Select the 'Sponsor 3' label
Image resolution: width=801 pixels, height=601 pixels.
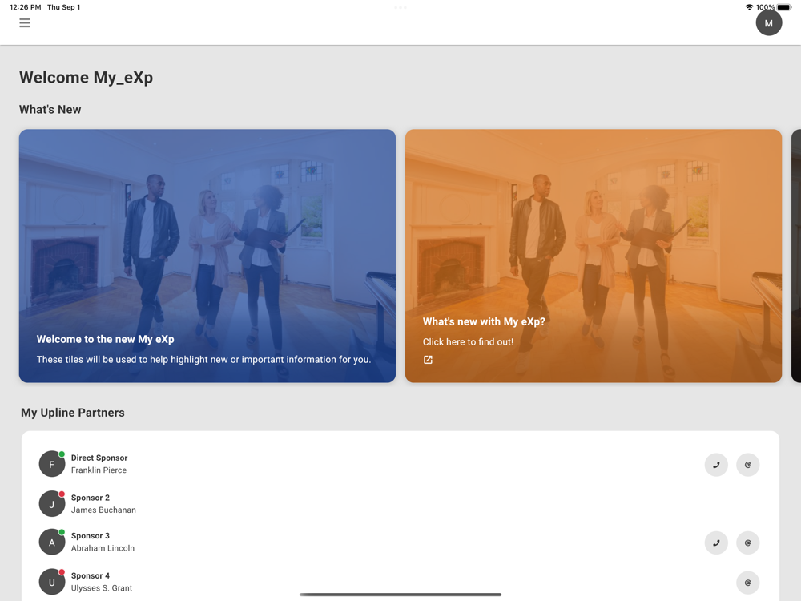[91, 536]
